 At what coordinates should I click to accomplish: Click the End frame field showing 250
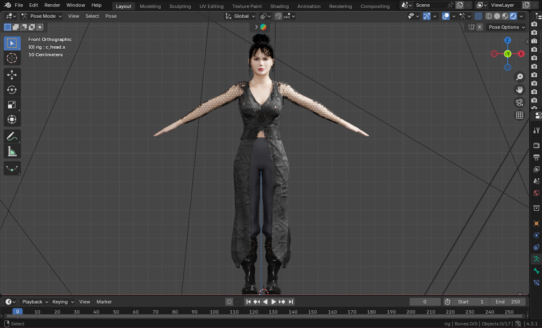point(508,302)
